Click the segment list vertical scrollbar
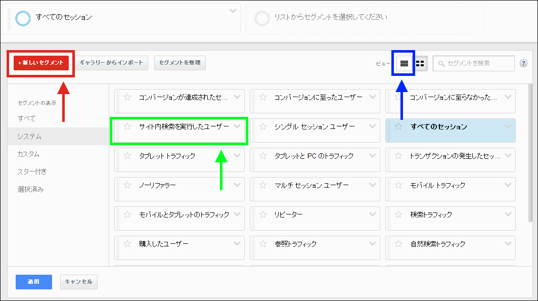 [x=529, y=152]
